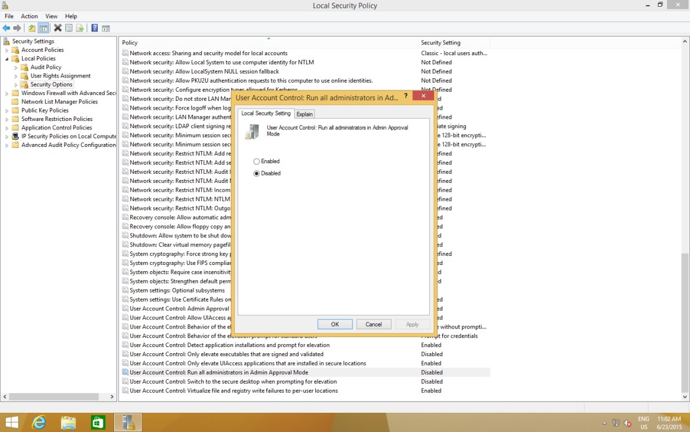690x432 pixels.
Task: Select Security Options in the tree
Action: (52, 84)
